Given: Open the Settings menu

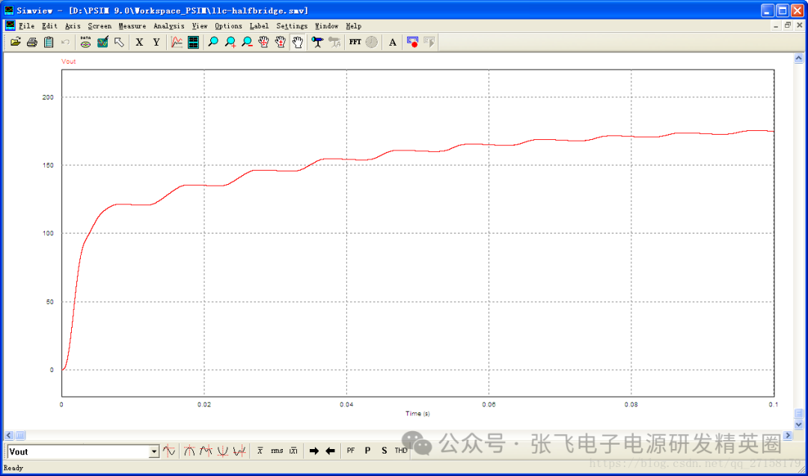Looking at the screenshot, I should (x=292, y=25).
